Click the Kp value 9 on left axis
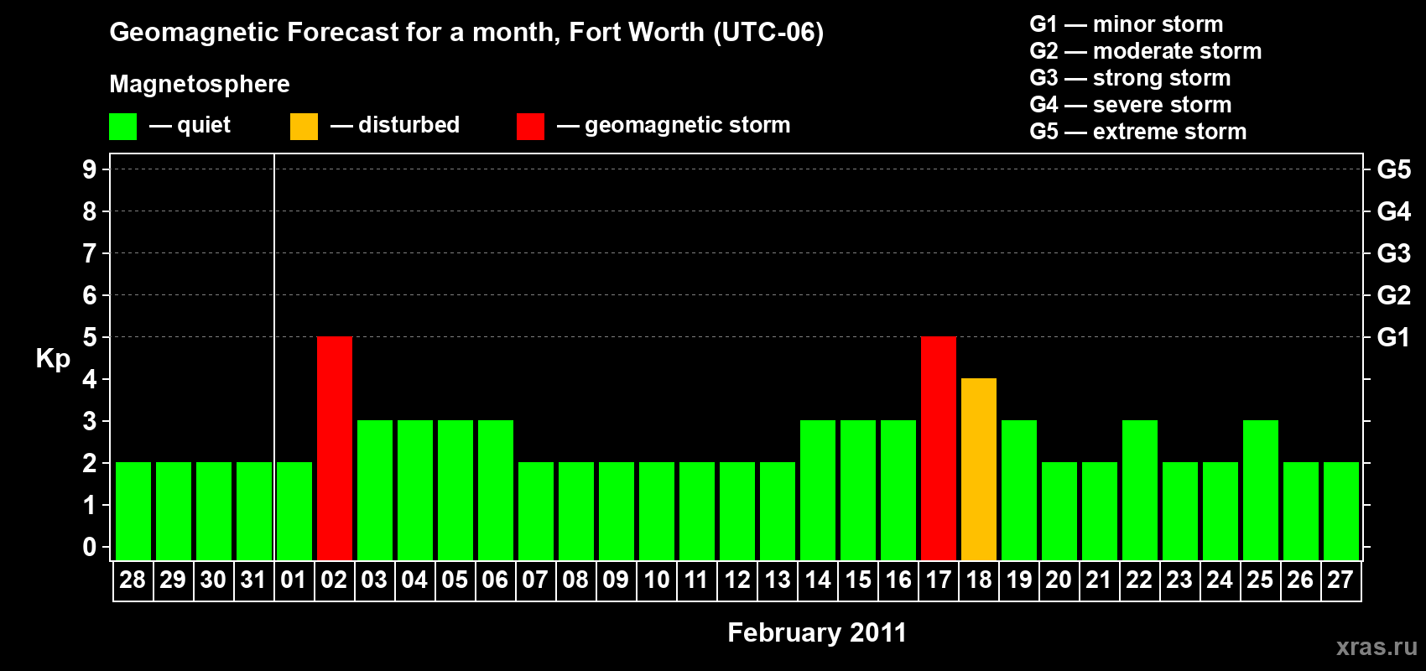1426x671 pixels. click(x=90, y=169)
